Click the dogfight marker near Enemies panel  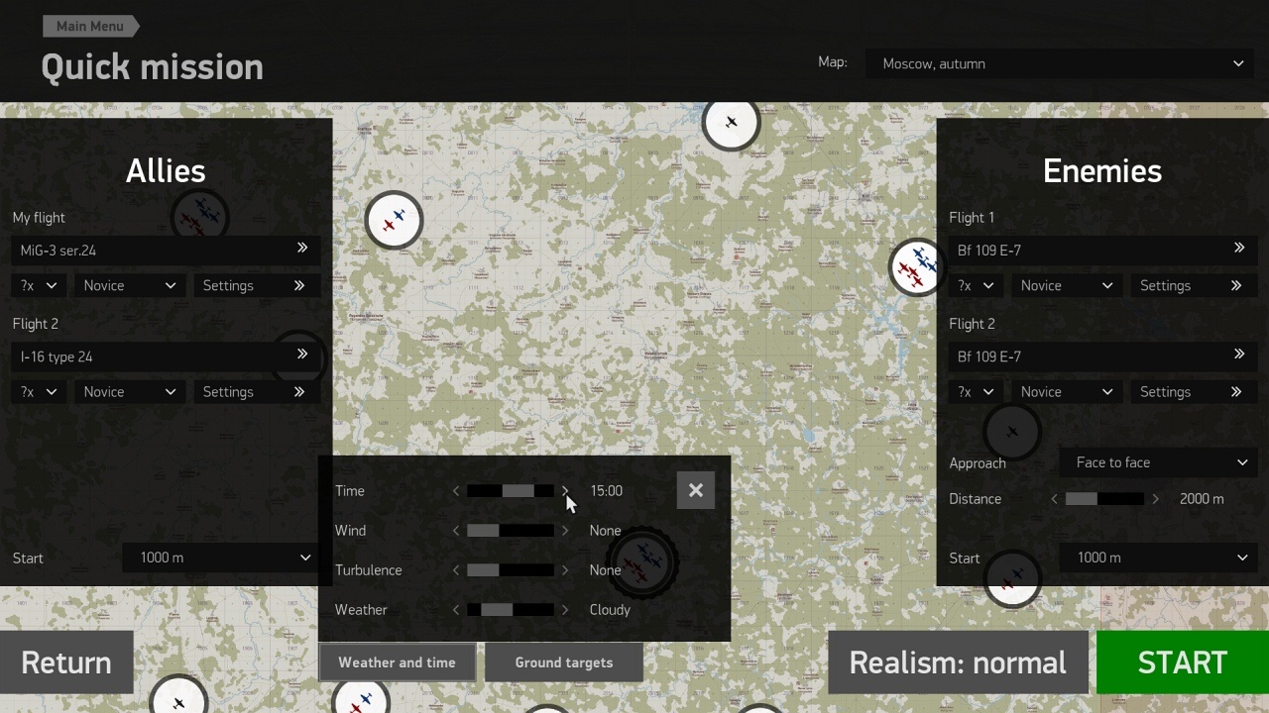916,267
